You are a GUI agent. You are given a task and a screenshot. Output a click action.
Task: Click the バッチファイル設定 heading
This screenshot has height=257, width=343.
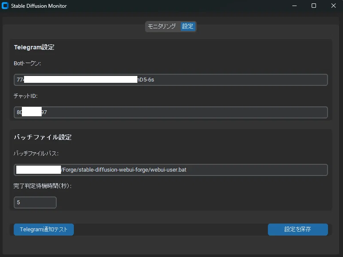[x=42, y=137]
